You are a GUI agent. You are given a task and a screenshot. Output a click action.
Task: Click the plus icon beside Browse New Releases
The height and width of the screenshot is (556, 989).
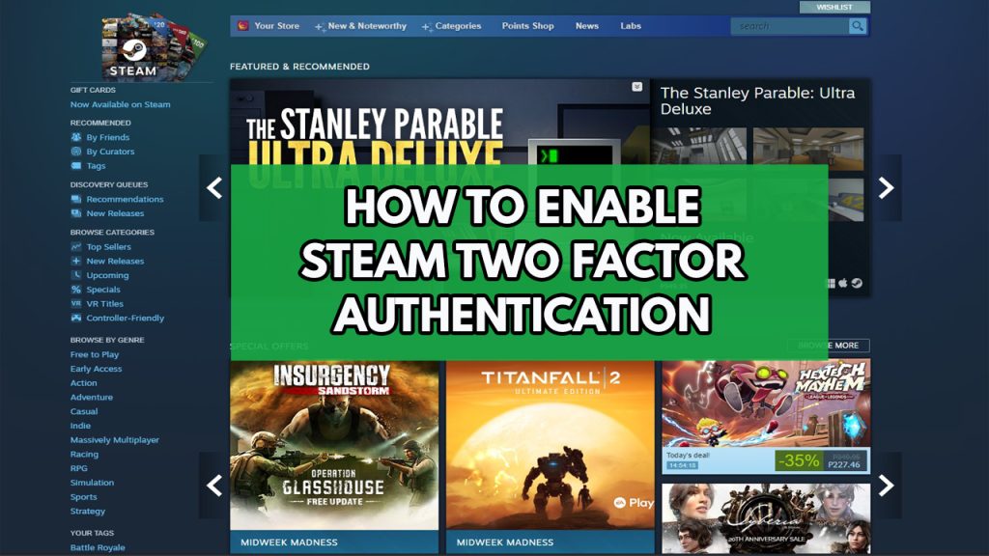76,261
